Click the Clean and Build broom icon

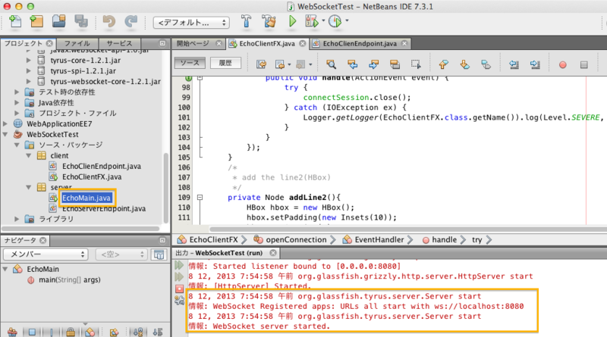269,22
